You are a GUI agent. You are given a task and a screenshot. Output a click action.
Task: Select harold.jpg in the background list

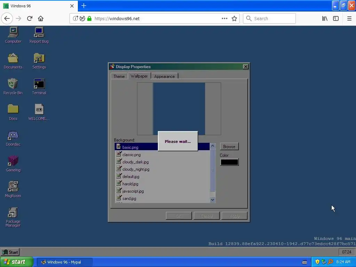coord(162,184)
